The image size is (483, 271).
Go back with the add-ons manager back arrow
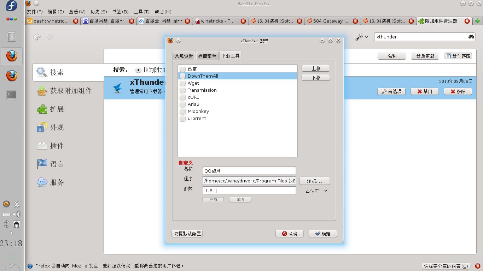[36, 37]
